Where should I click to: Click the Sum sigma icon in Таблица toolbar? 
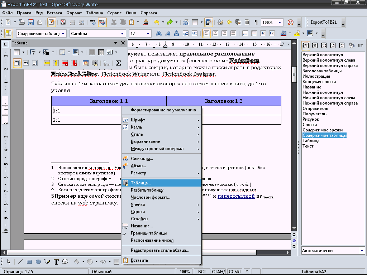(x=118, y=63)
